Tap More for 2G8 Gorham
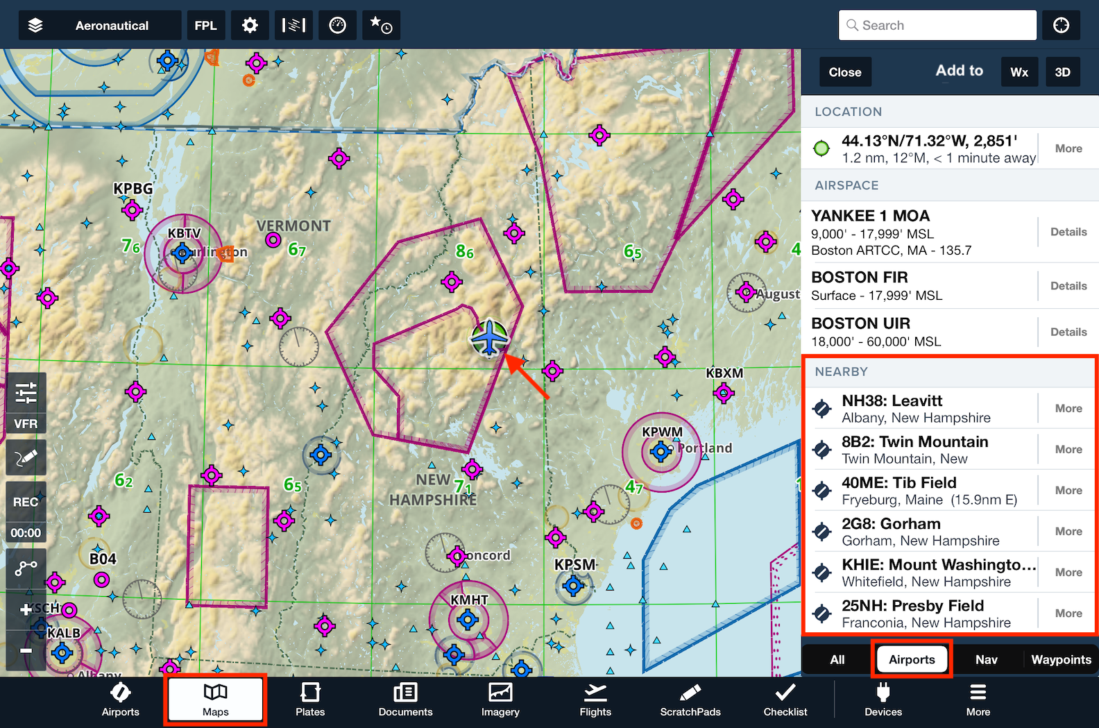The height and width of the screenshot is (728, 1099). [1068, 532]
